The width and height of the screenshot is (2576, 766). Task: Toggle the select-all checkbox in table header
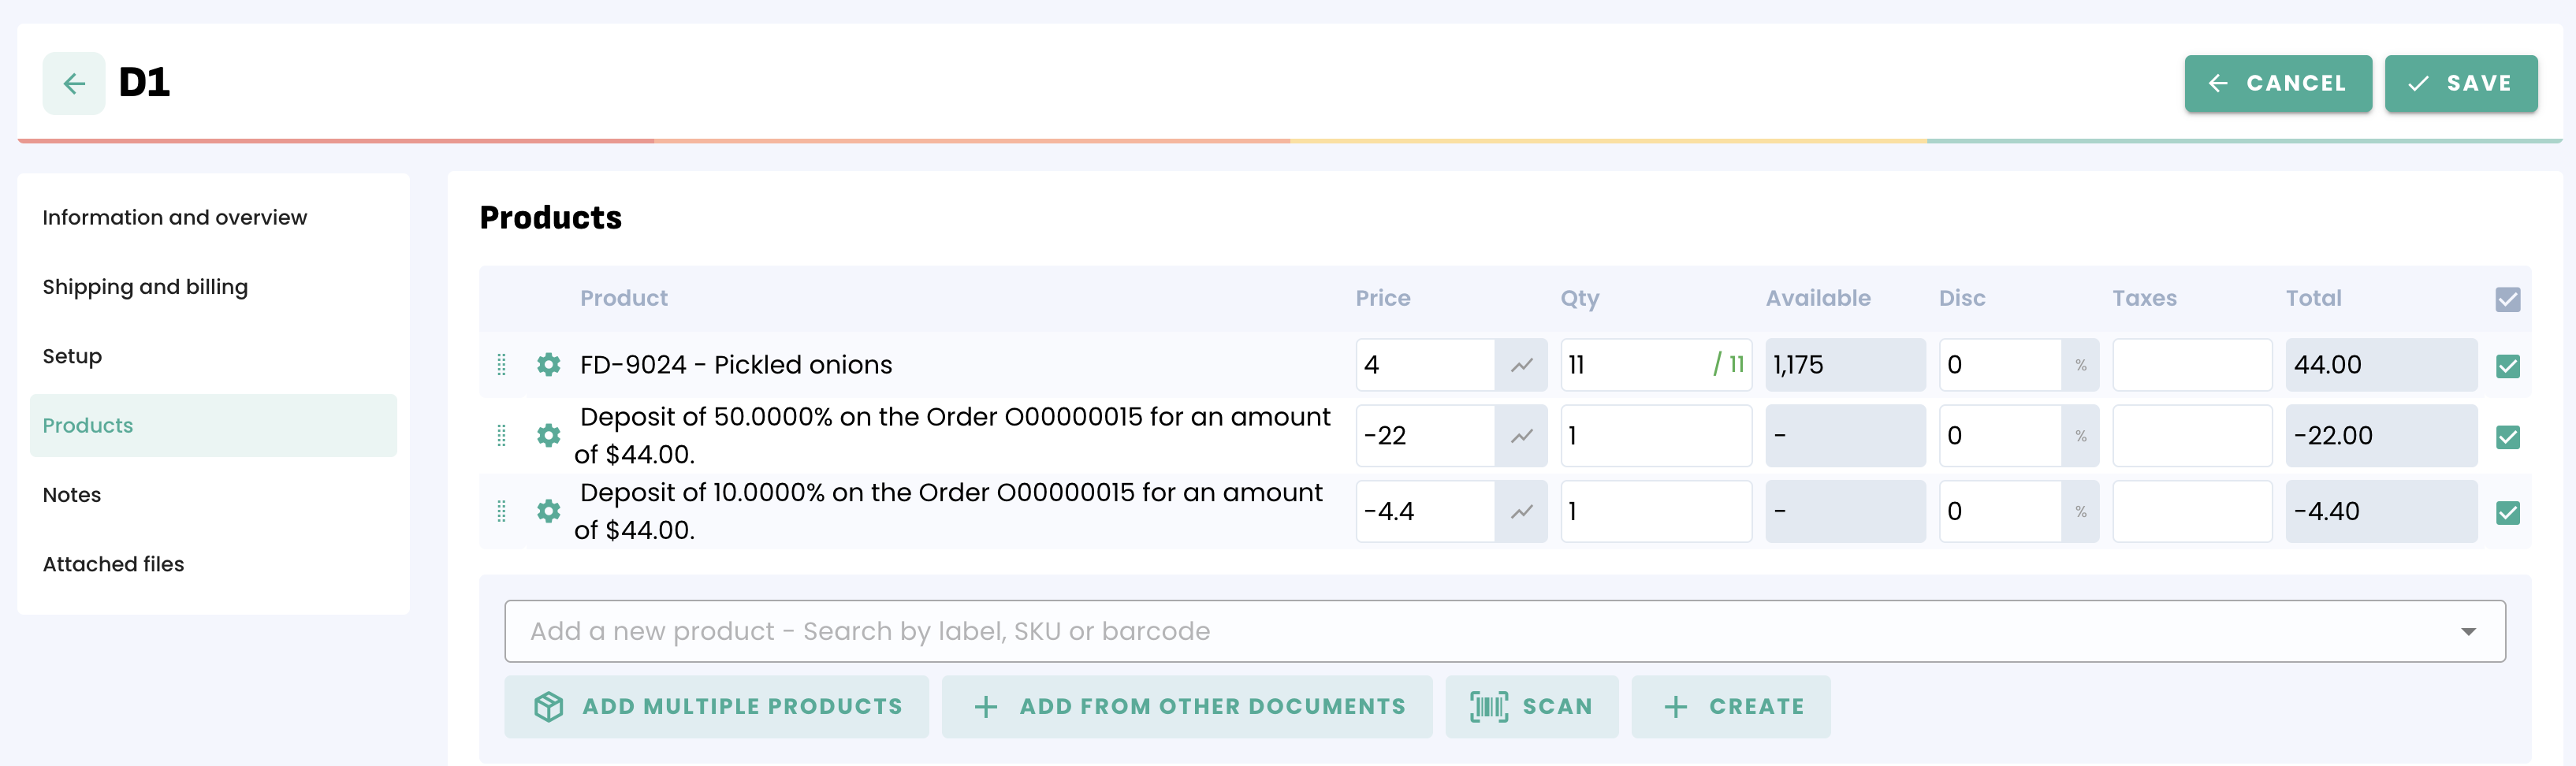point(2507,299)
